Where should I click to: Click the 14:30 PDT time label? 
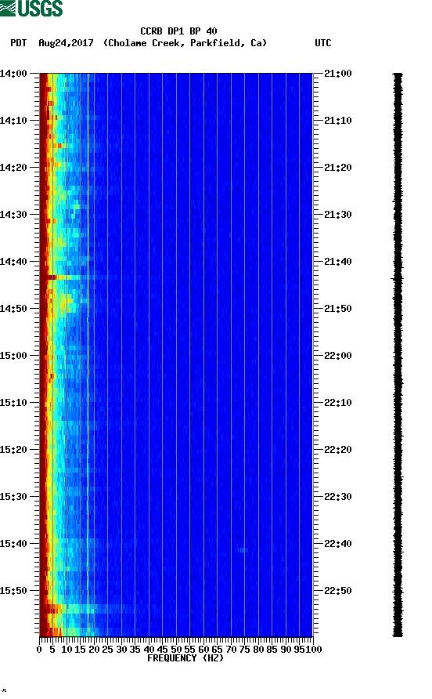click(x=13, y=215)
